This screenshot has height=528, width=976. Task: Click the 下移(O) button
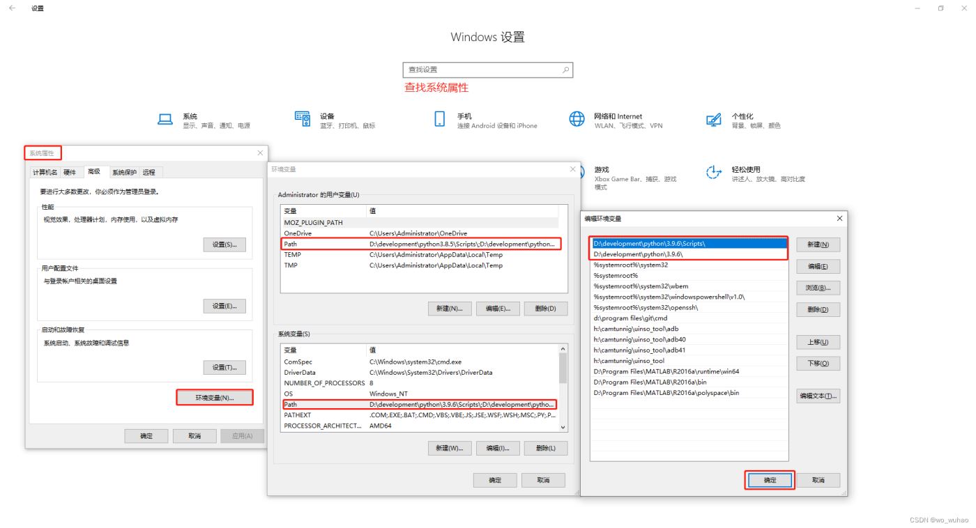817,363
